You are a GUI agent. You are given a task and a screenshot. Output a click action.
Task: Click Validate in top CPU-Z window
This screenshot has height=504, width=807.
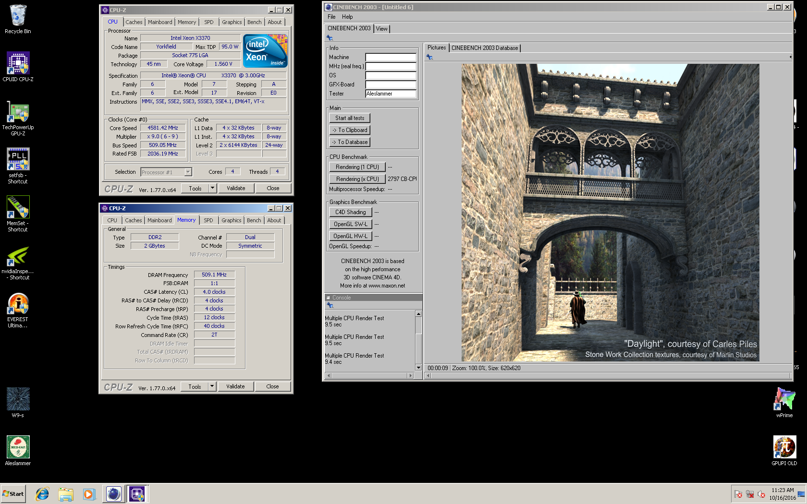tap(236, 188)
